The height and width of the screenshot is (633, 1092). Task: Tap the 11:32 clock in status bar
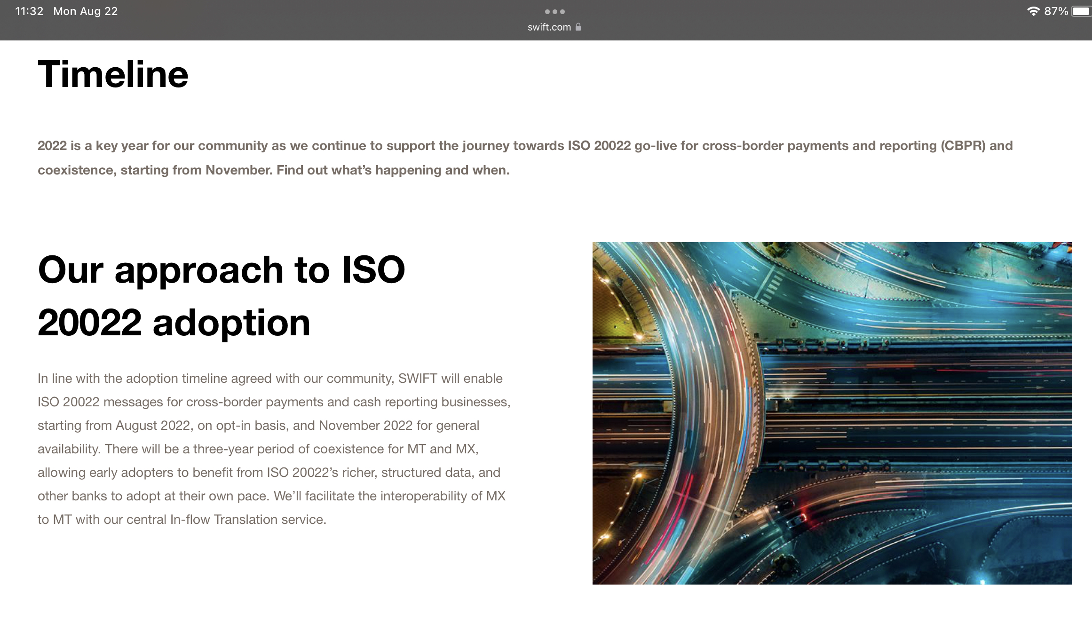29,11
